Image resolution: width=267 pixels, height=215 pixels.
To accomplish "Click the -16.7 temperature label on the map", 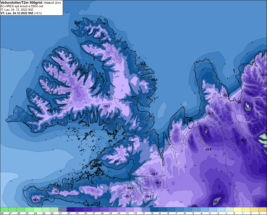I will click(x=158, y=183).
